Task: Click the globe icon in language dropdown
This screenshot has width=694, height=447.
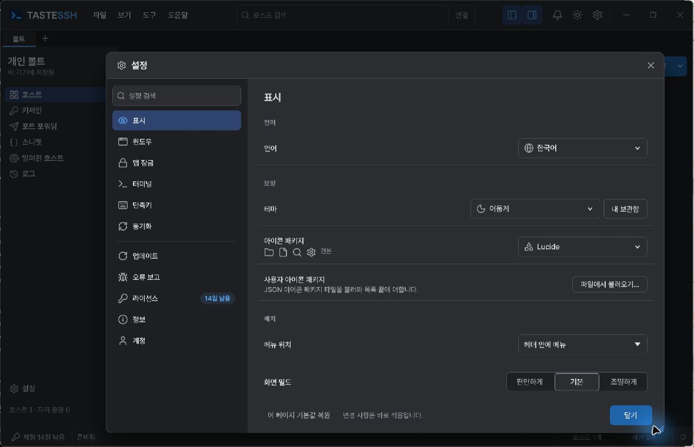Action: click(x=529, y=148)
